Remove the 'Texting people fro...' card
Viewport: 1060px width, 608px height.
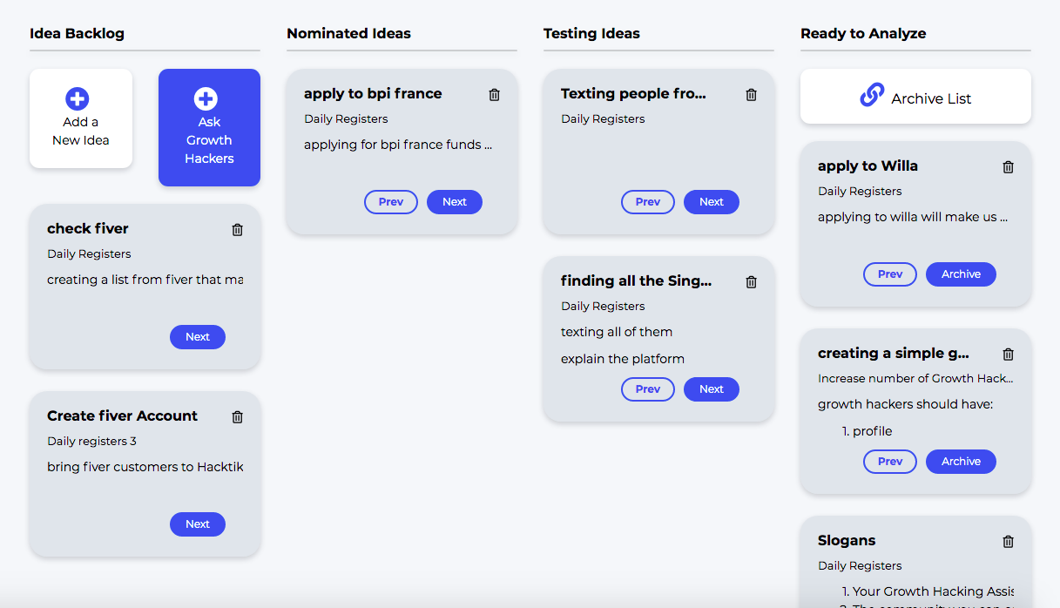pos(752,95)
